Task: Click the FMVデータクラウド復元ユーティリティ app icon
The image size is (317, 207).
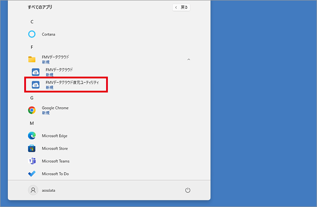Action: click(x=36, y=85)
